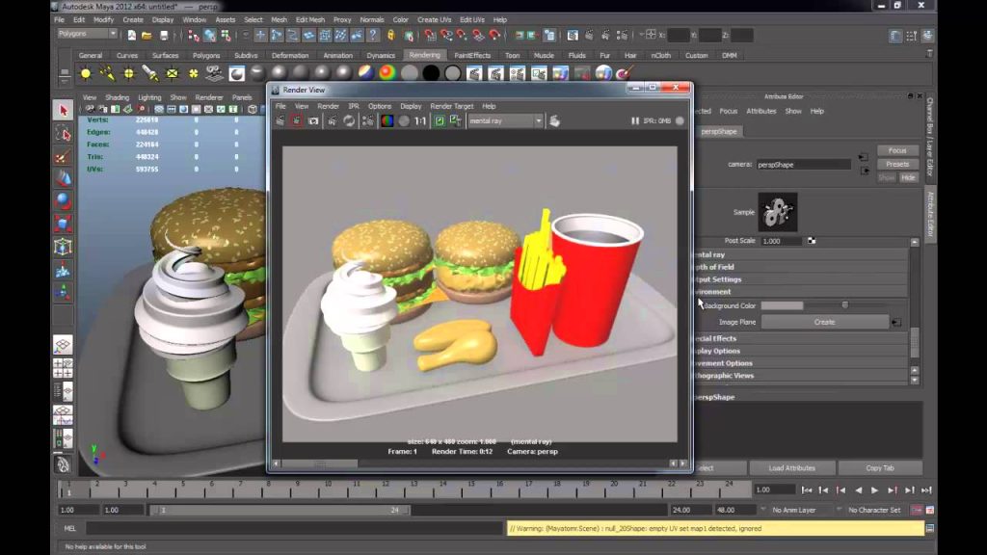Toggle the Attribute Editor side tab
Viewport: 987px width, 555px height.
click(x=930, y=214)
